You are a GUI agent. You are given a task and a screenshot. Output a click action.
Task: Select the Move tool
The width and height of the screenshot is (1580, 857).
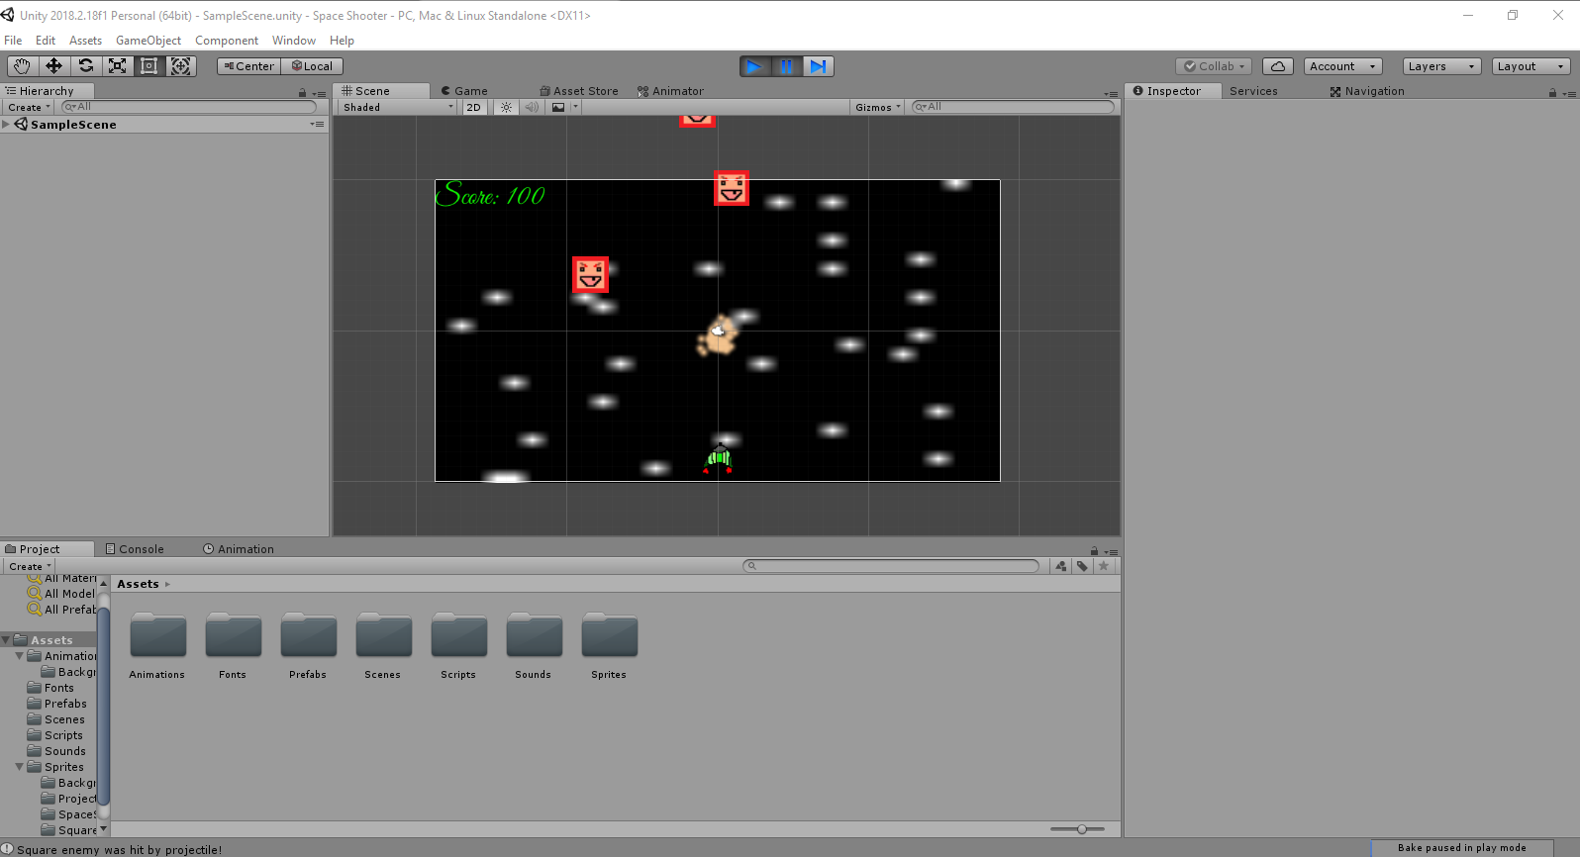[x=53, y=66]
